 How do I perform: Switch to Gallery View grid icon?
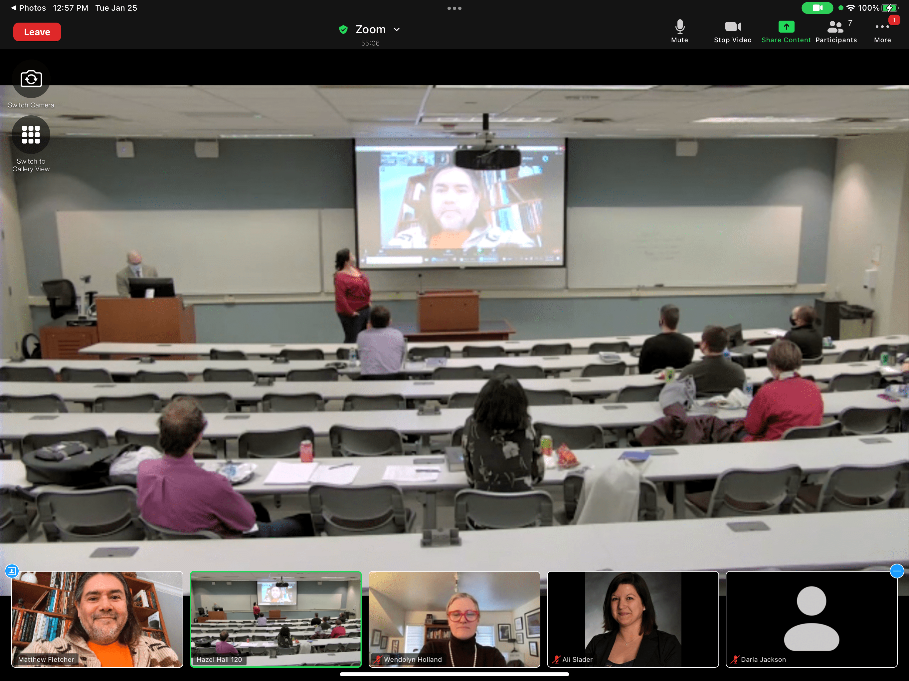tap(31, 135)
